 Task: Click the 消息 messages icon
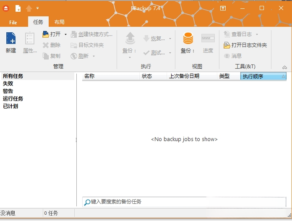(227, 56)
